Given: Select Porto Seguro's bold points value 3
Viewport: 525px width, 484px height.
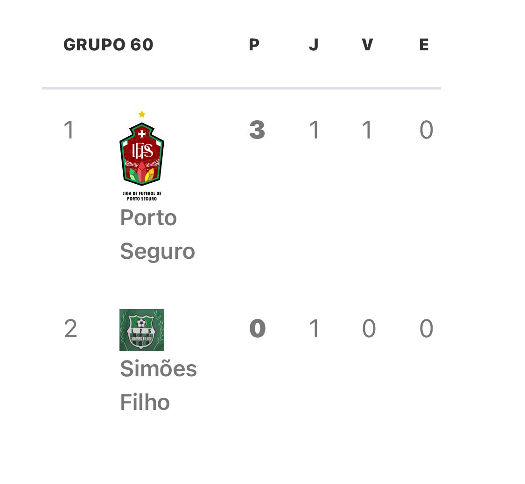Looking at the screenshot, I should pyautogui.click(x=257, y=130).
